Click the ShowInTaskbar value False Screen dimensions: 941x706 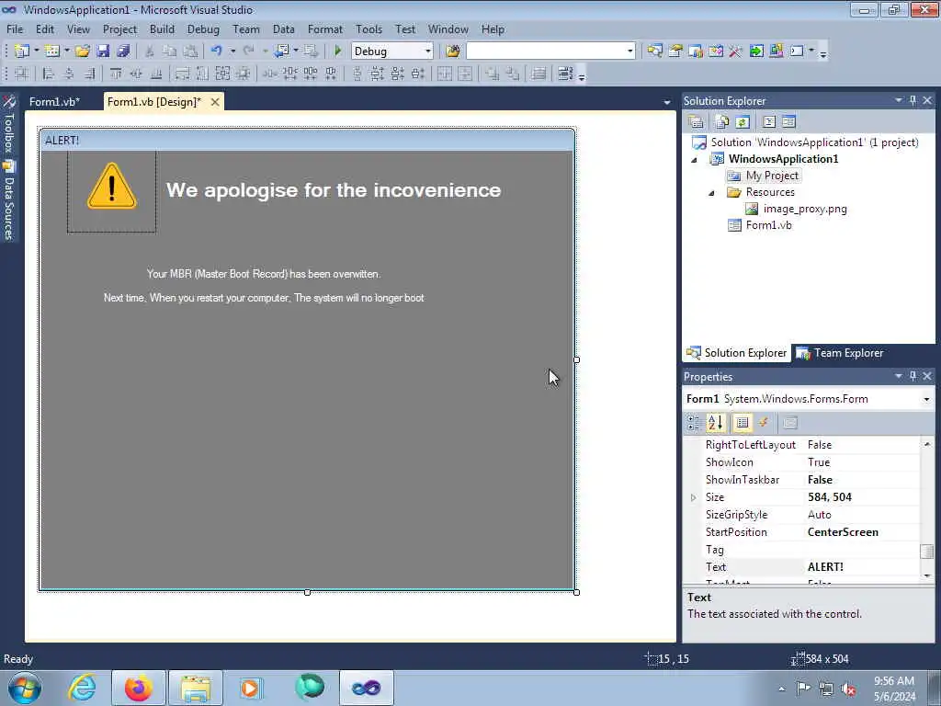pos(820,480)
